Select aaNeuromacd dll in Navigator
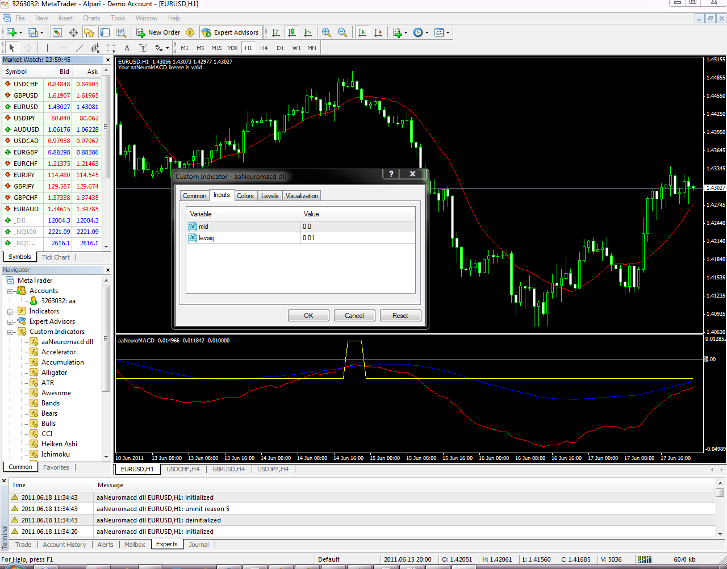 point(67,342)
